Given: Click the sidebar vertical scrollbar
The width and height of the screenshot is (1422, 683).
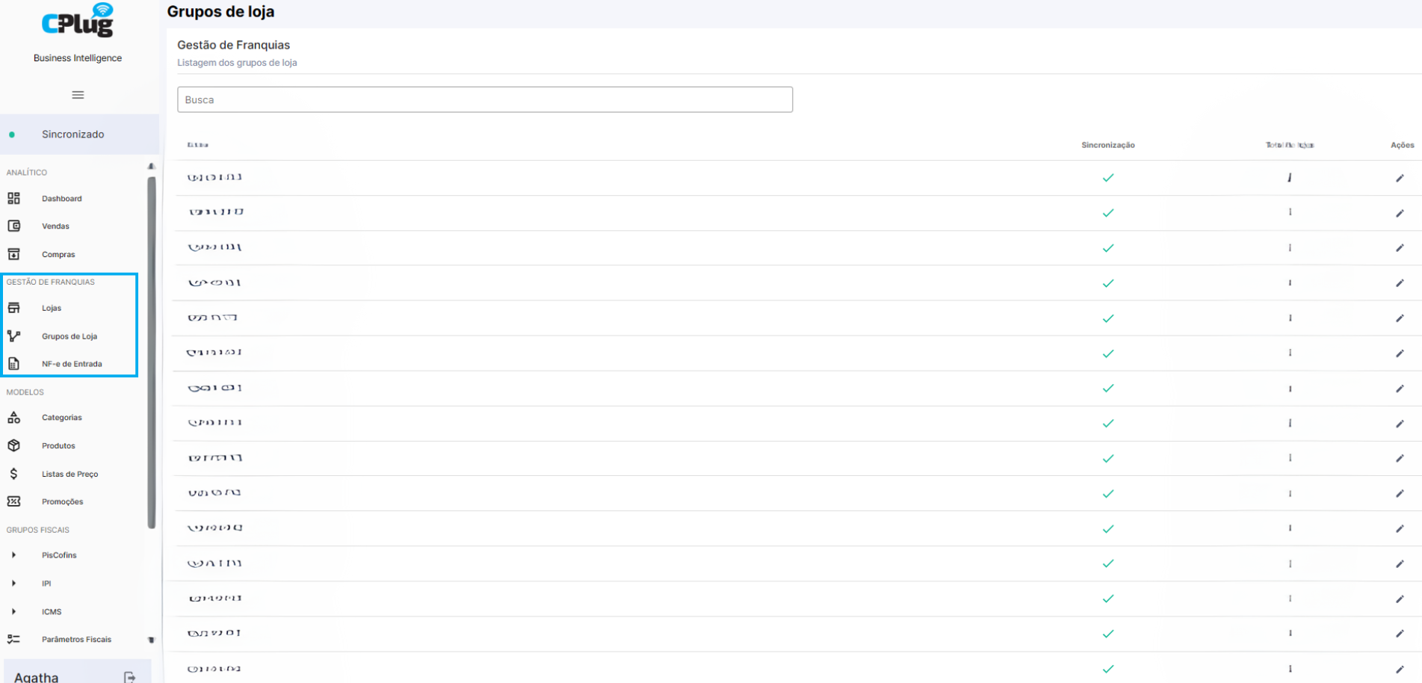Looking at the screenshot, I should [152, 353].
